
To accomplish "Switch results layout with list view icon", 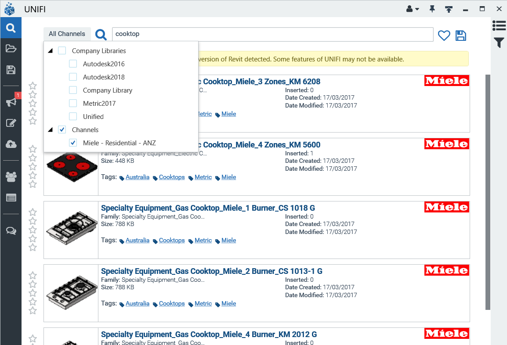I will click(499, 25).
